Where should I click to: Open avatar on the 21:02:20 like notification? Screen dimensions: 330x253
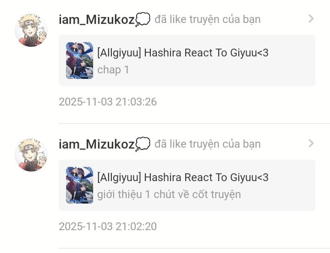click(31, 155)
